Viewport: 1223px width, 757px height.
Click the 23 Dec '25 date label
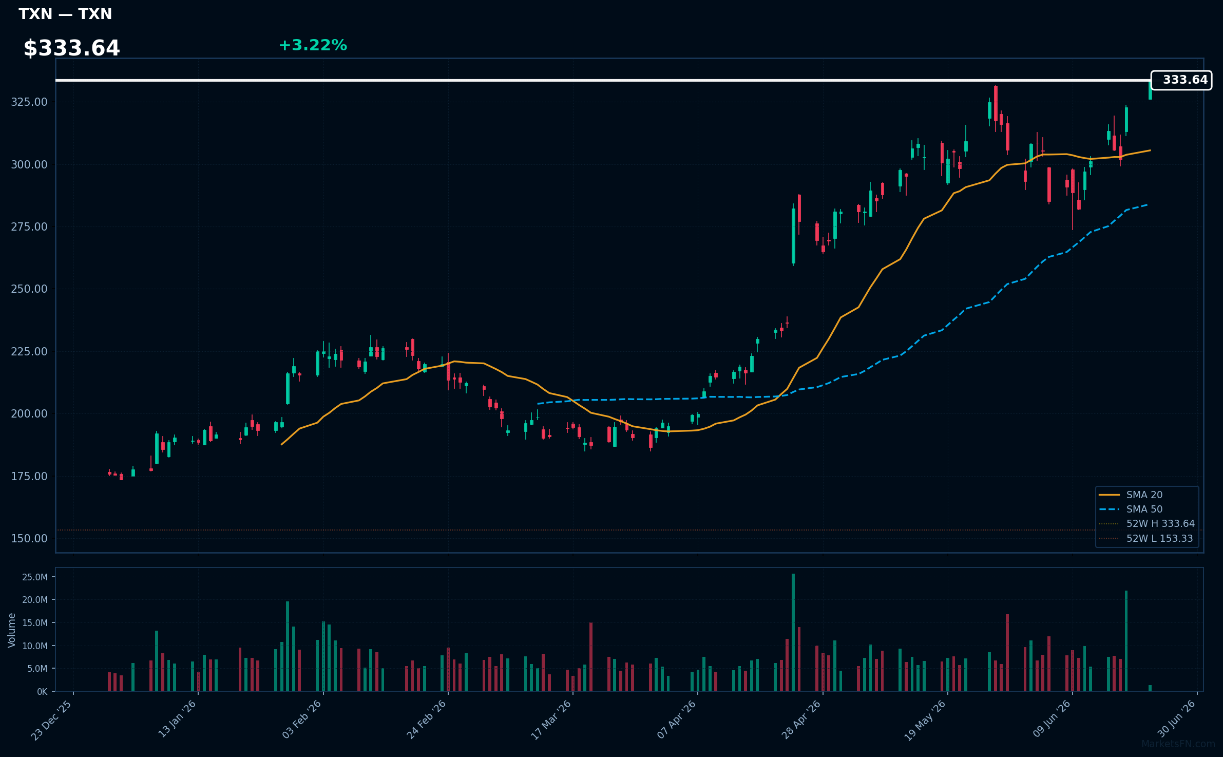(51, 720)
